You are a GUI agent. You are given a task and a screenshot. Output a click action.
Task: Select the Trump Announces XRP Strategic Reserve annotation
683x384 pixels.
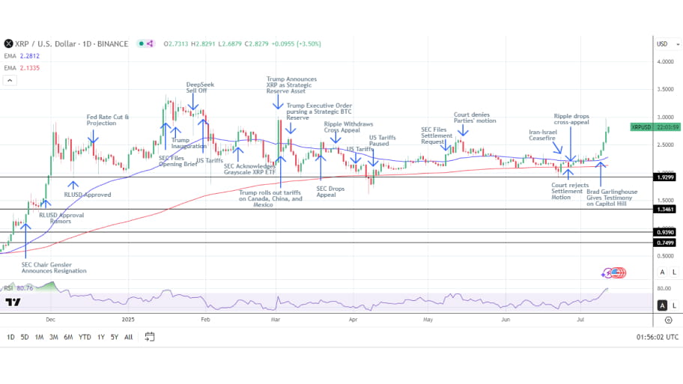click(x=291, y=85)
